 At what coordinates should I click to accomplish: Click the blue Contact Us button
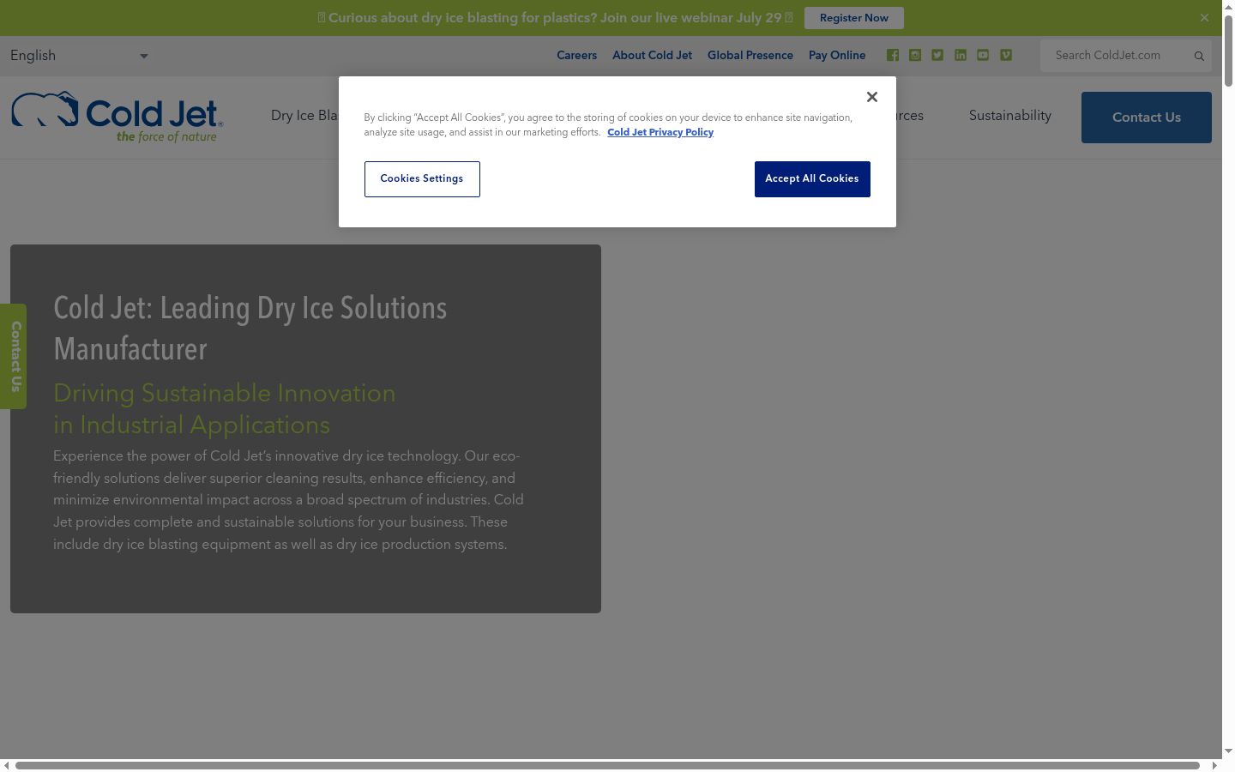[1147, 118]
